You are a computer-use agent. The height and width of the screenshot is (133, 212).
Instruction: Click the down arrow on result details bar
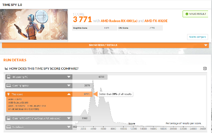206,45
